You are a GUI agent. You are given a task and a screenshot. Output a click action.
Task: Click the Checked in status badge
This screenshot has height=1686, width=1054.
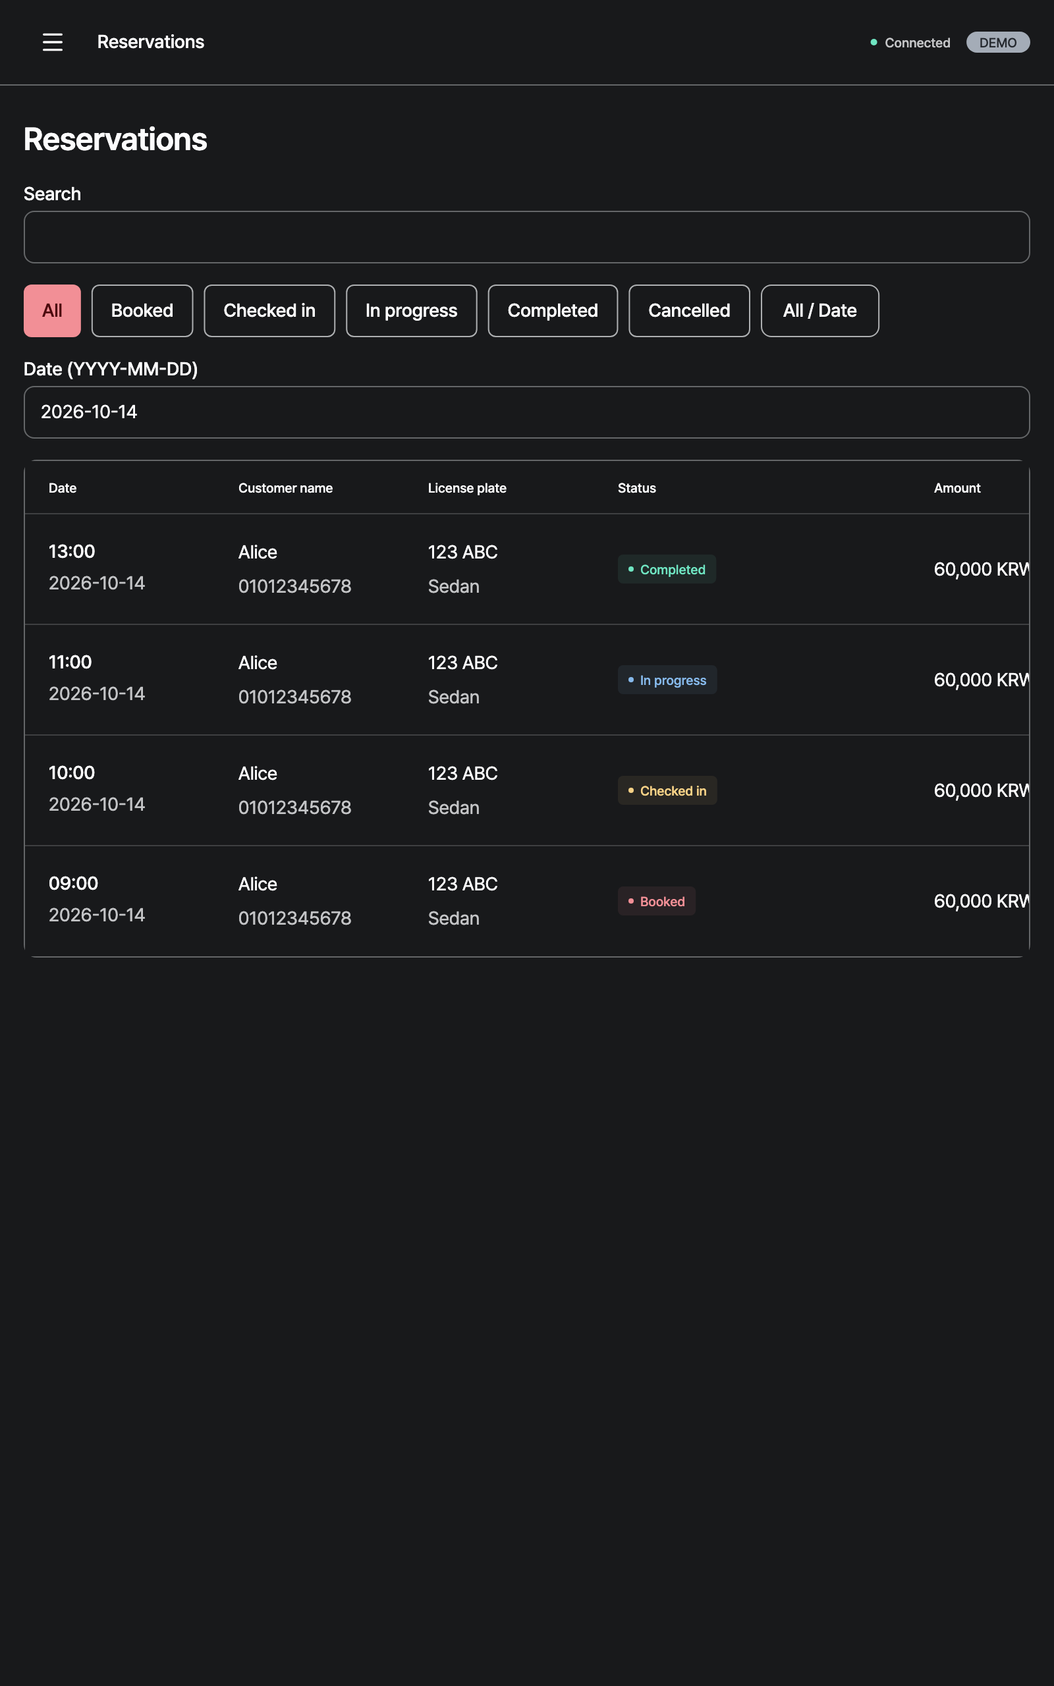pyautogui.click(x=667, y=791)
